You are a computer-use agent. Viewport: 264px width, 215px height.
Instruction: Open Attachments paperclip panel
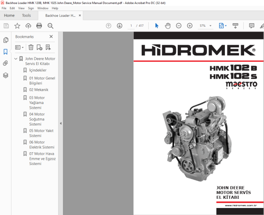(6, 63)
